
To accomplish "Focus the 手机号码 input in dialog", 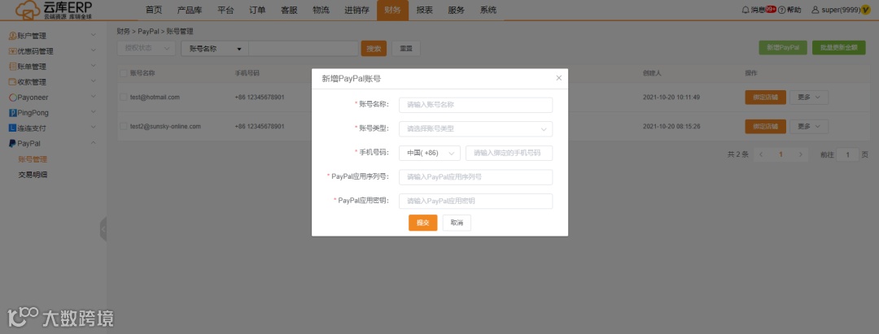I will point(509,154).
